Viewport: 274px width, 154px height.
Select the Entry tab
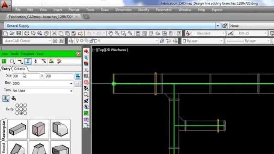6,69
